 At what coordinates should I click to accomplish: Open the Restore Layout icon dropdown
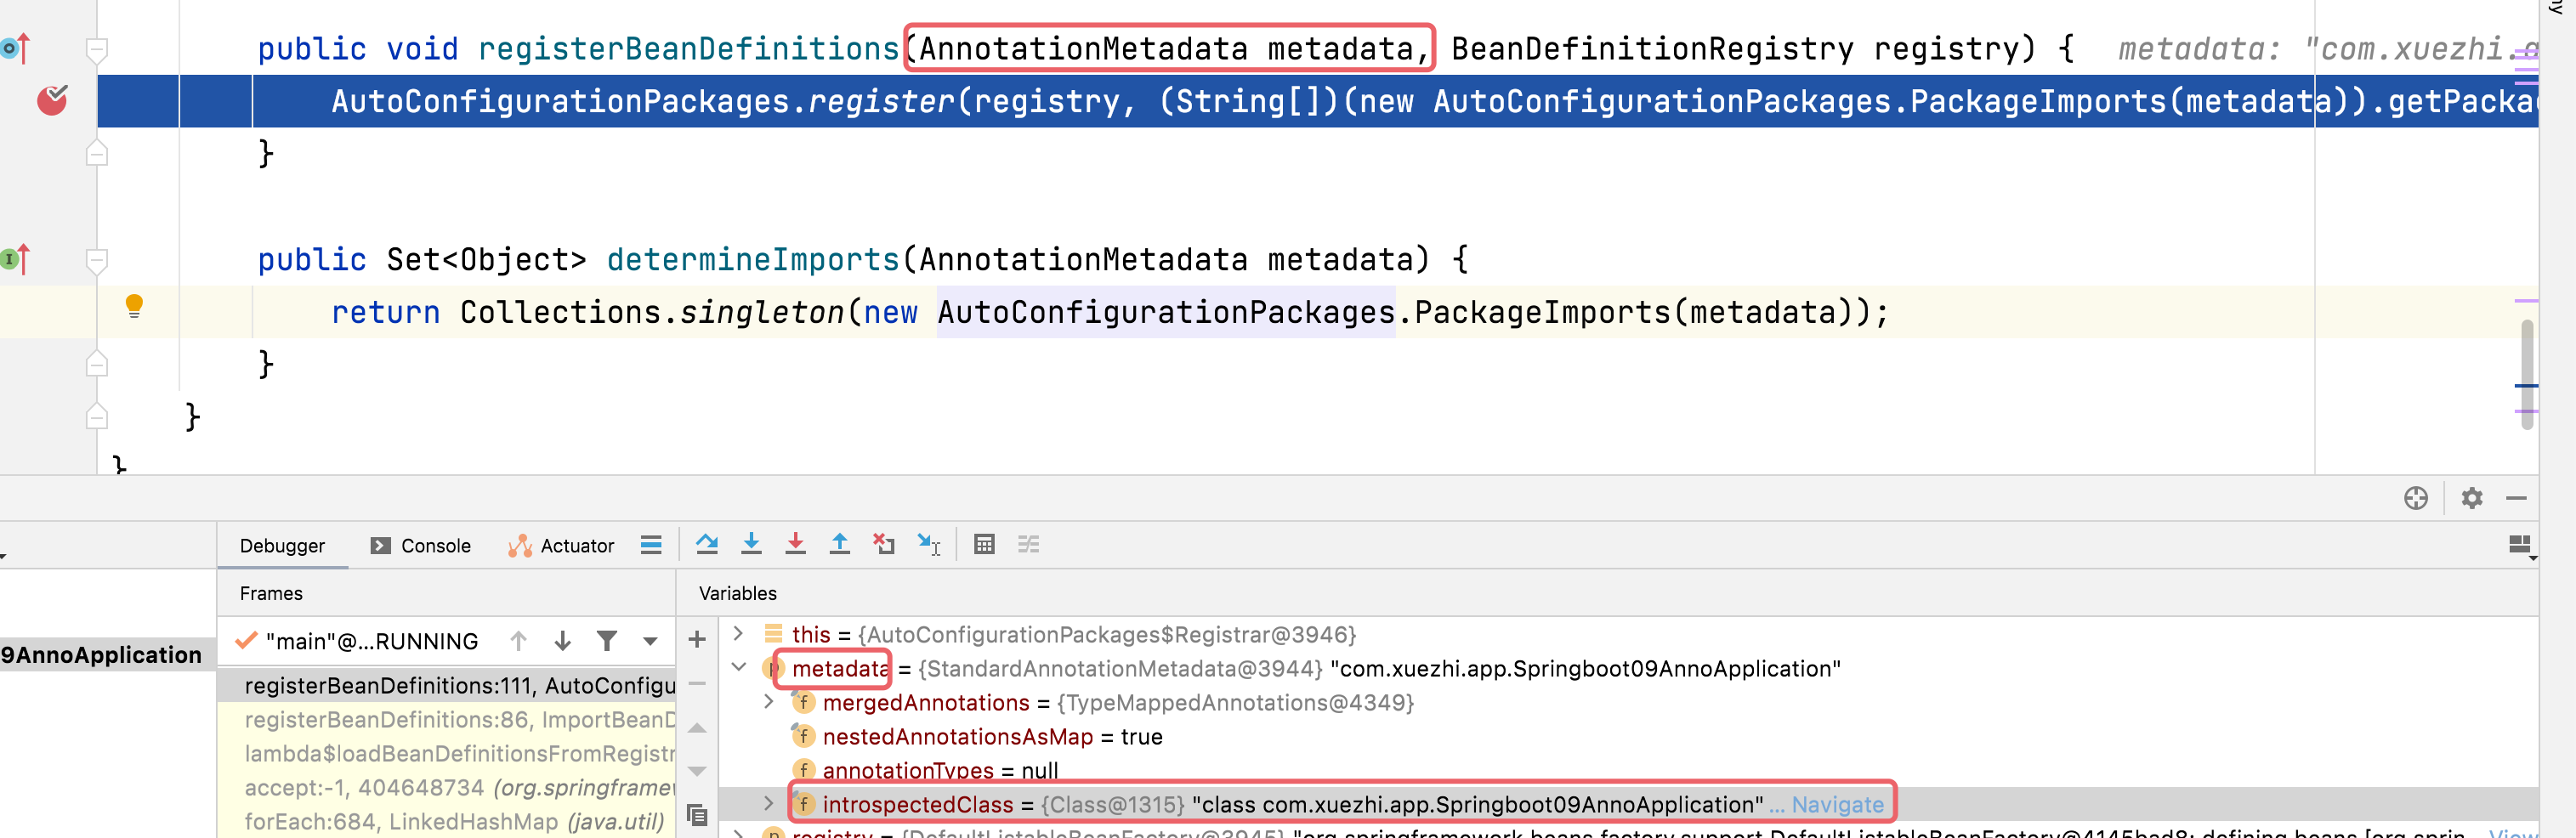point(2522,546)
